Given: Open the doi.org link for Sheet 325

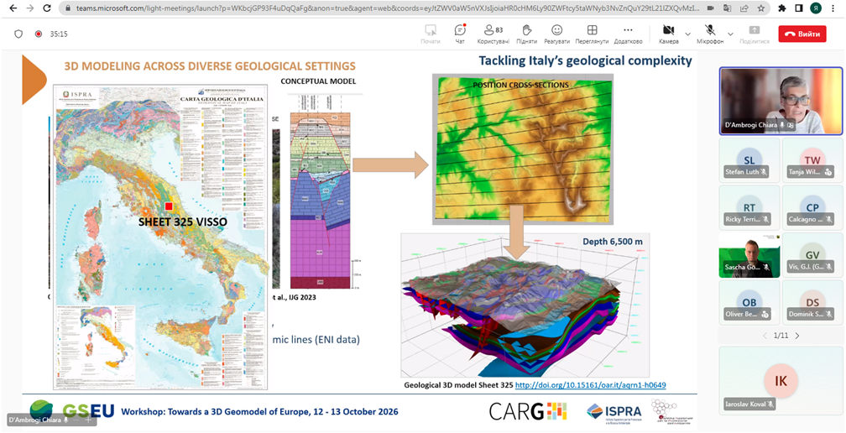Looking at the screenshot, I should click(590, 385).
